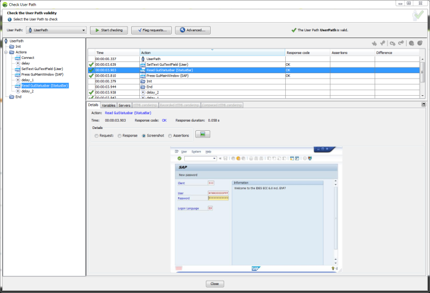Click the Press GuiMainWindow icon in tree

tap(17, 74)
